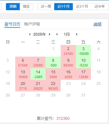Select January 14 cell showing -2495

point(38,74)
